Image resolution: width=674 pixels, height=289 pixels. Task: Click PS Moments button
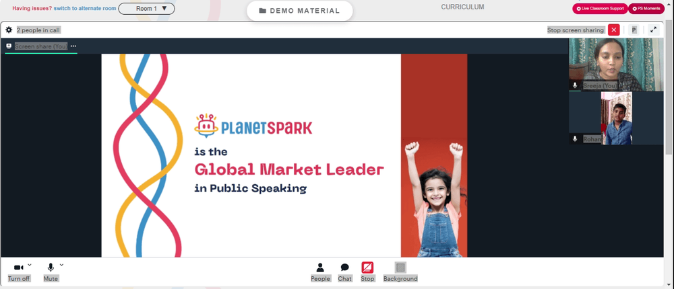646,9
